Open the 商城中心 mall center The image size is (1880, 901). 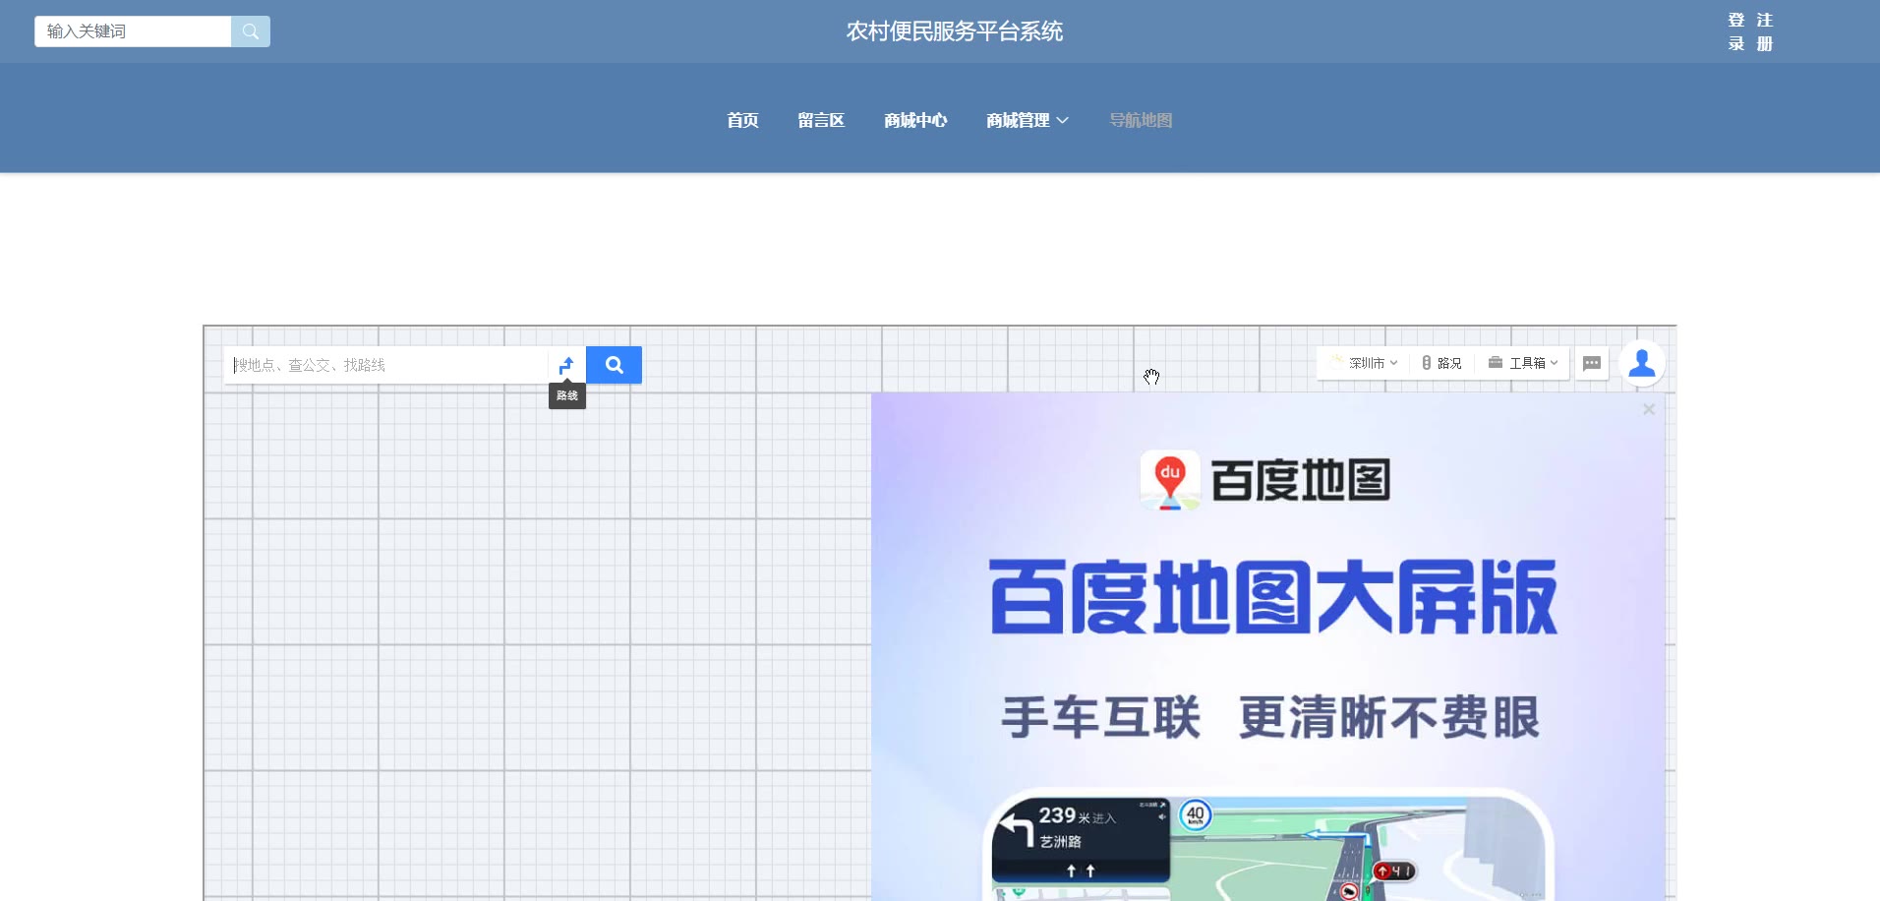pos(915,120)
